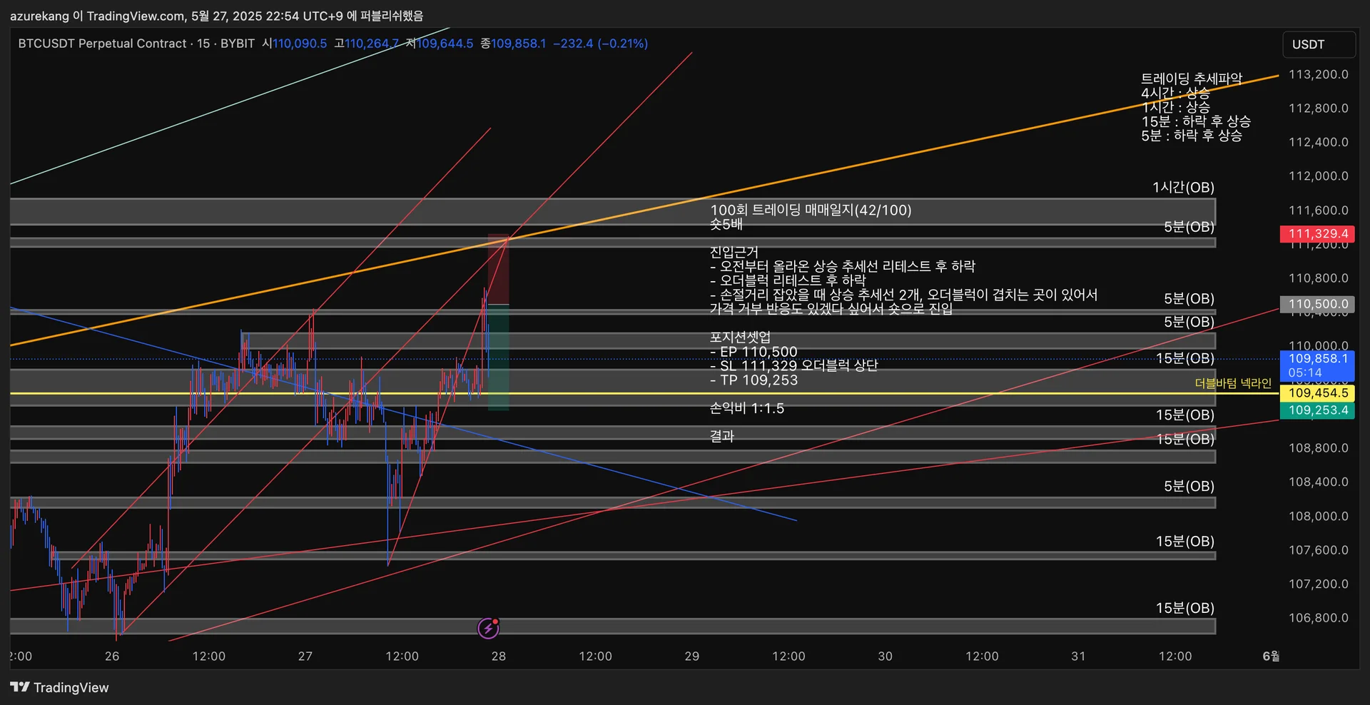Click the '오더블럭 리테스트 후 하락' line
1370x705 pixels.
pos(788,280)
